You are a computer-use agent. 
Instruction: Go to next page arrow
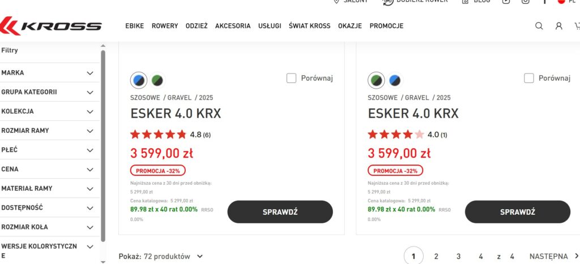point(577,256)
